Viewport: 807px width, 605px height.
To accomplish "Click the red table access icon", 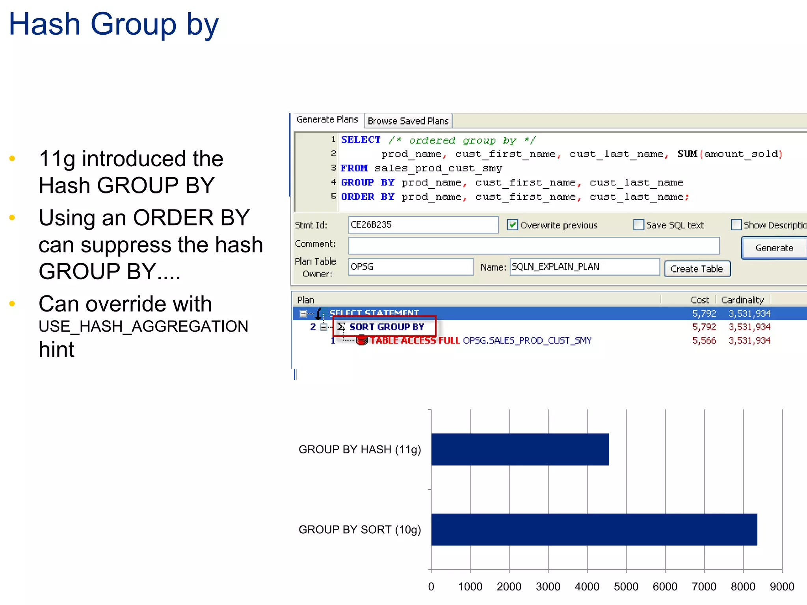I will coord(361,340).
